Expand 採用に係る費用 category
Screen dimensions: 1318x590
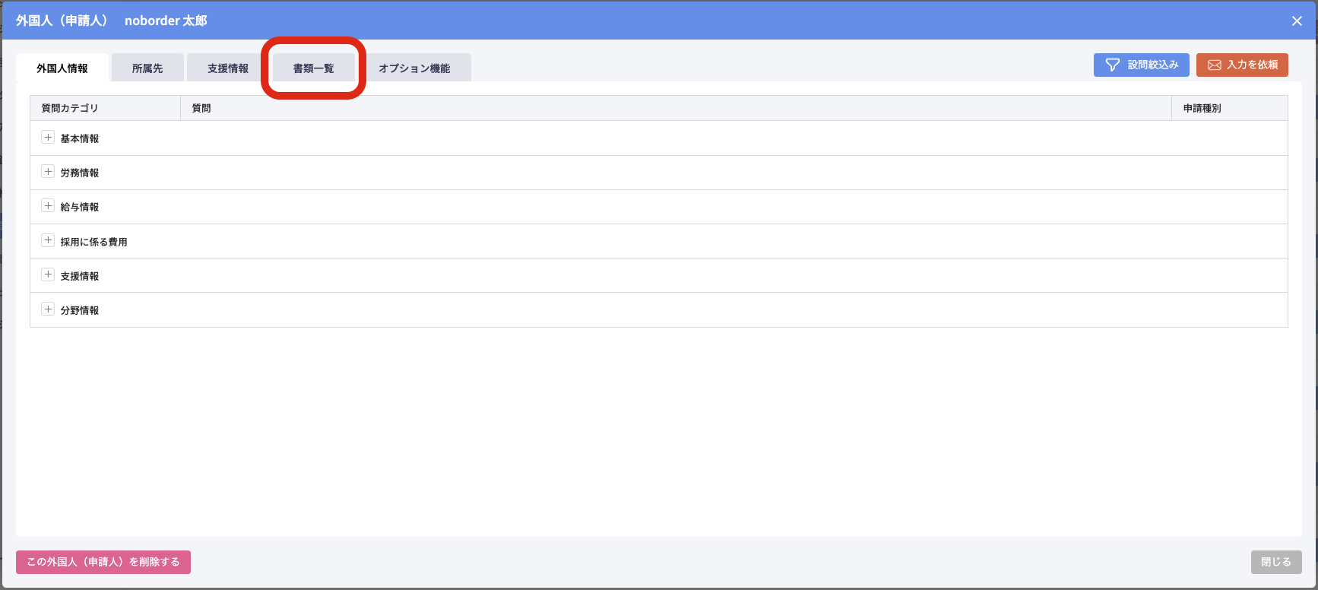[48, 240]
